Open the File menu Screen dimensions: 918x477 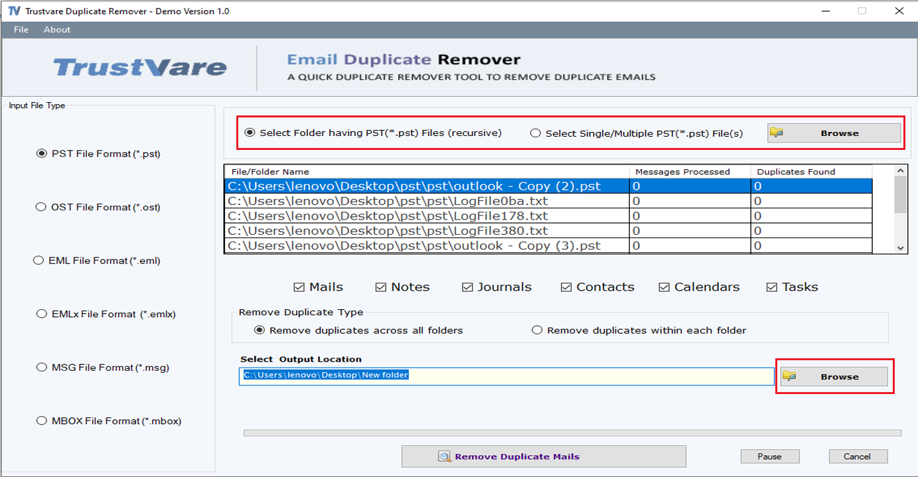click(x=21, y=29)
